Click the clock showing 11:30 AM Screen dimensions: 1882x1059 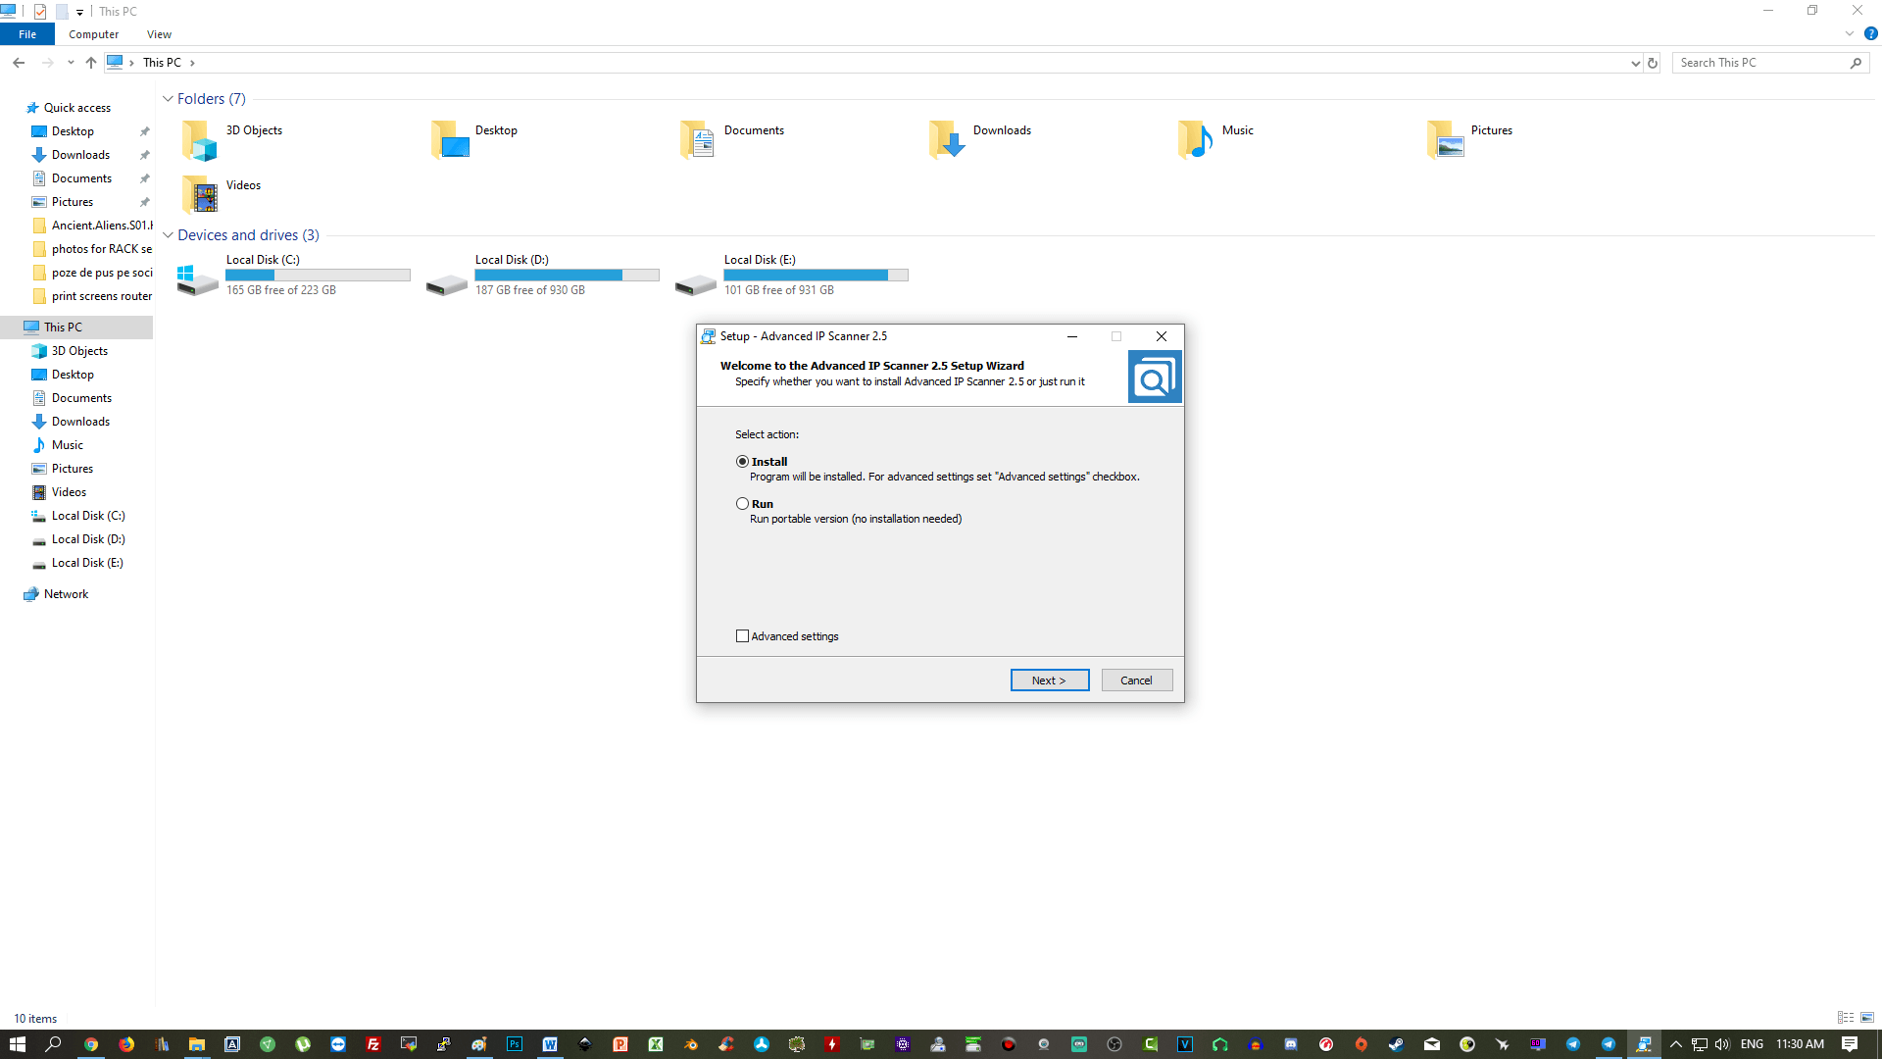click(1800, 1044)
